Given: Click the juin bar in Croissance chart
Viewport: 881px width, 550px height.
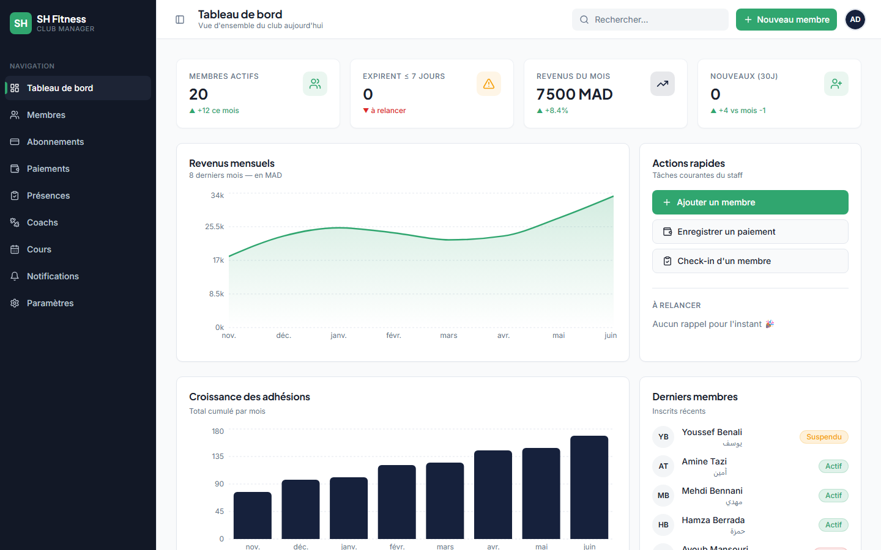Looking at the screenshot, I should click(589, 488).
